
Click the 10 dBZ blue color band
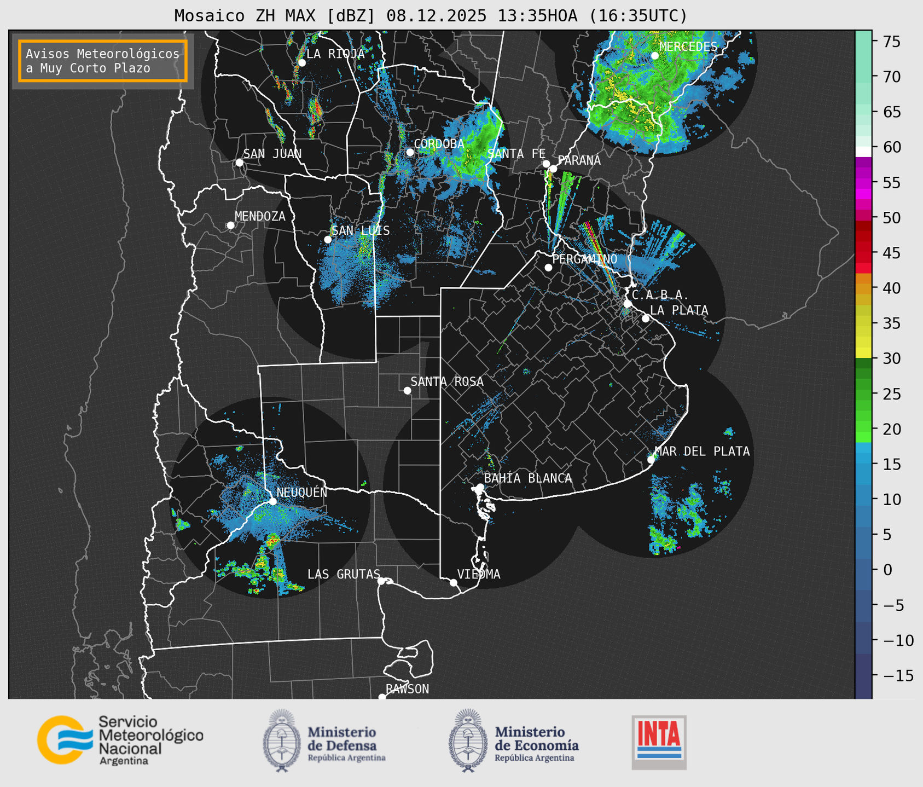(x=863, y=500)
